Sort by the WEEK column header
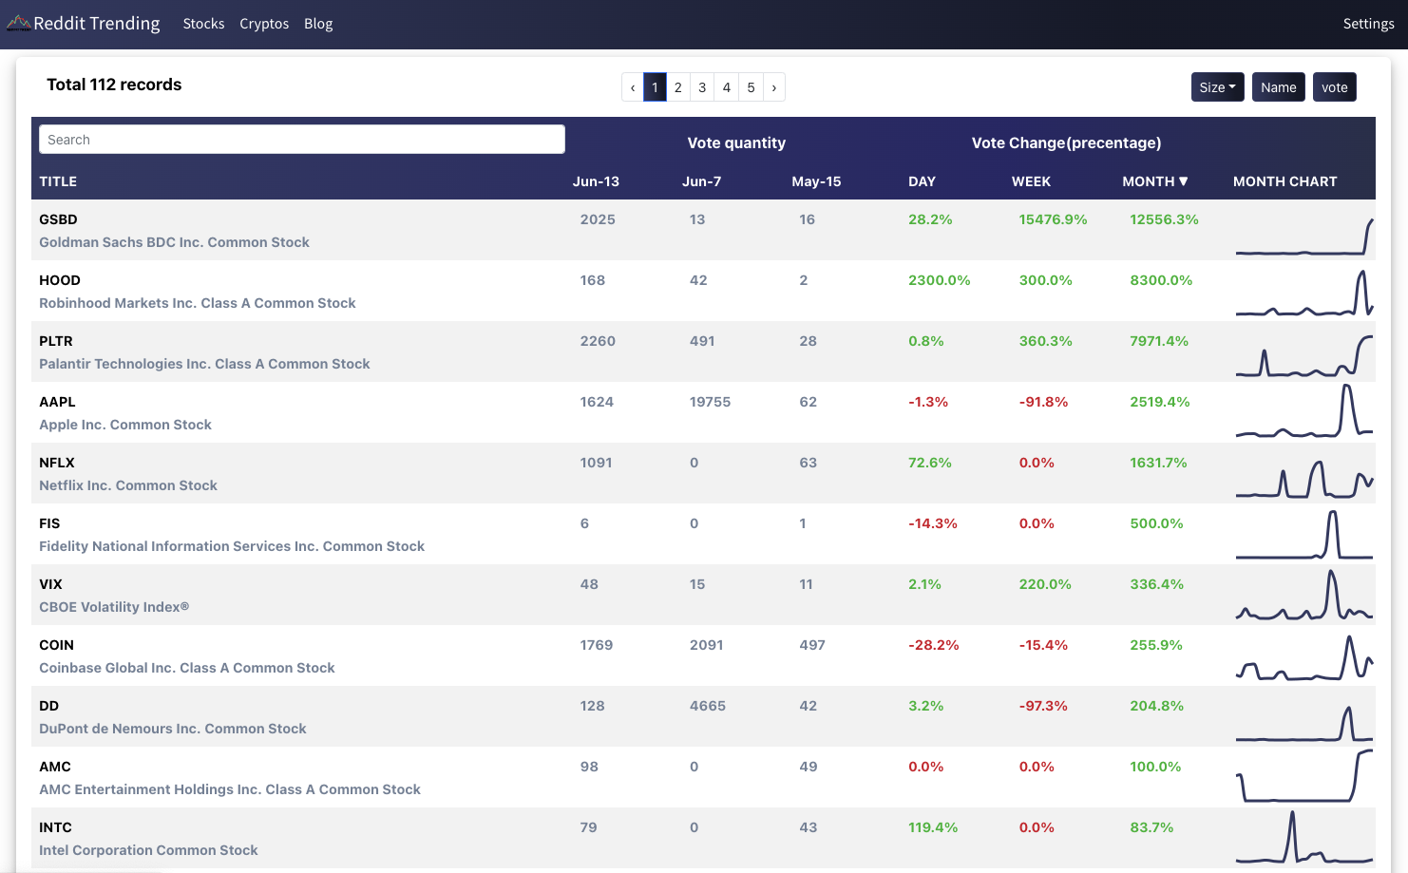Screen dimensions: 1408x873 pyautogui.click(x=1031, y=181)
